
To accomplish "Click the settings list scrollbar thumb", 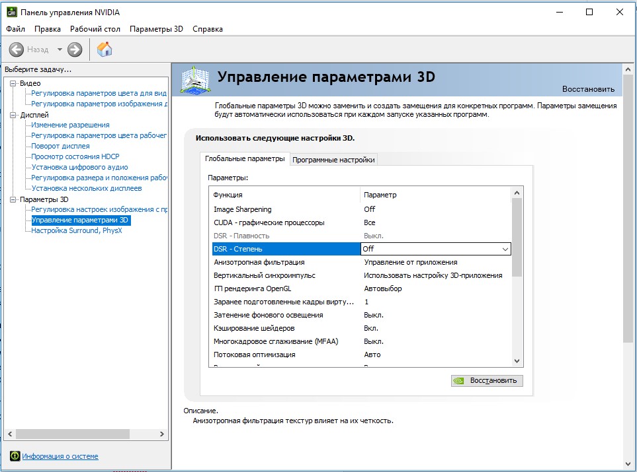I will pyautogui.click(x=517, y=238).
